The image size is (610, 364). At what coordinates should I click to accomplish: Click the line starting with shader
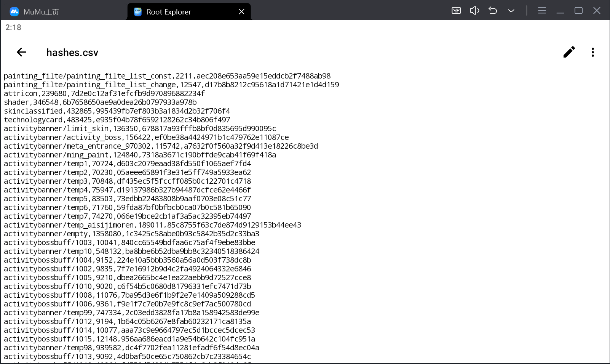tap(100, 102)
